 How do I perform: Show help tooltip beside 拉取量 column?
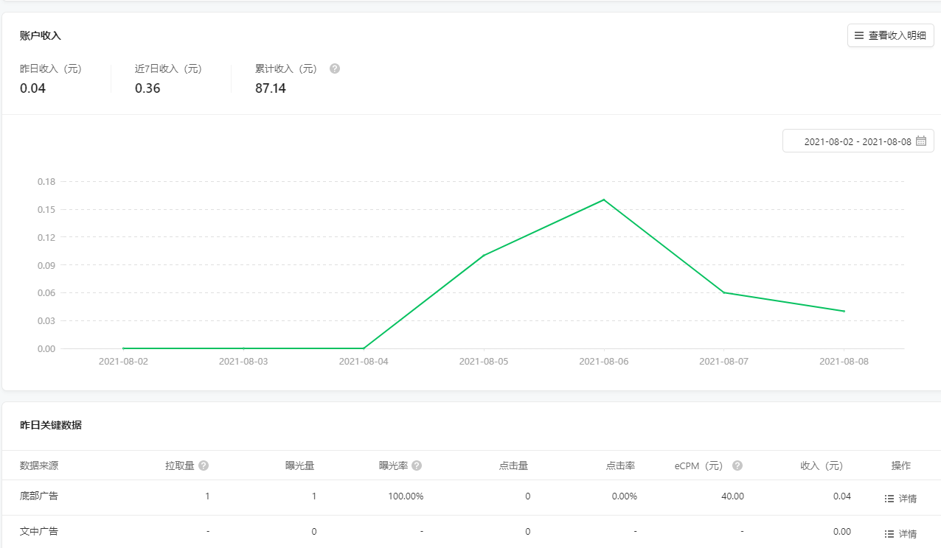pos(204,466)
